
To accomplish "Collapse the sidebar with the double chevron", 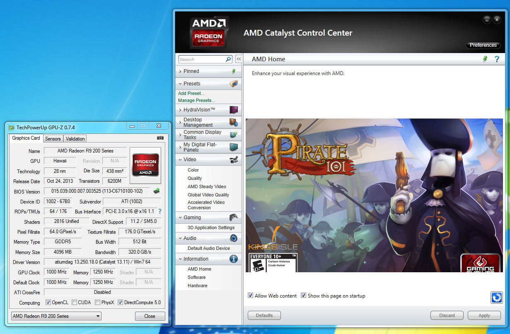I will [x=238, y=59].
